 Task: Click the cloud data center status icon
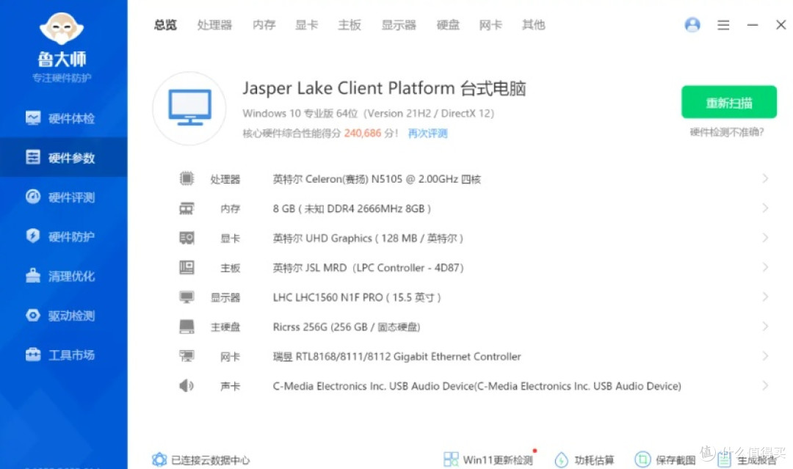click(159, 459)
